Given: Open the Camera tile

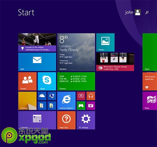Looking at the screenshot, I should point(91,106).
